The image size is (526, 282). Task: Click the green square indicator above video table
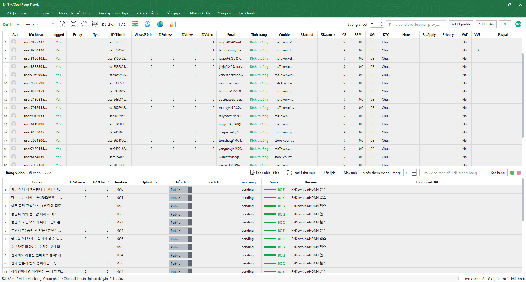[x=512, y=173]
